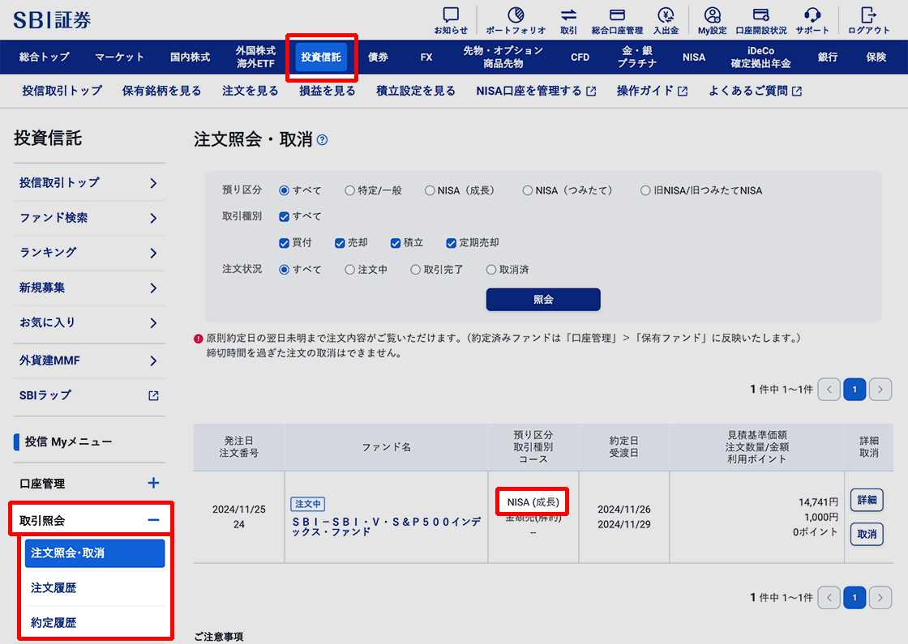The image size is (908, 644).
Task: Open 損益を見る link
Action: (x=328, y=91)
